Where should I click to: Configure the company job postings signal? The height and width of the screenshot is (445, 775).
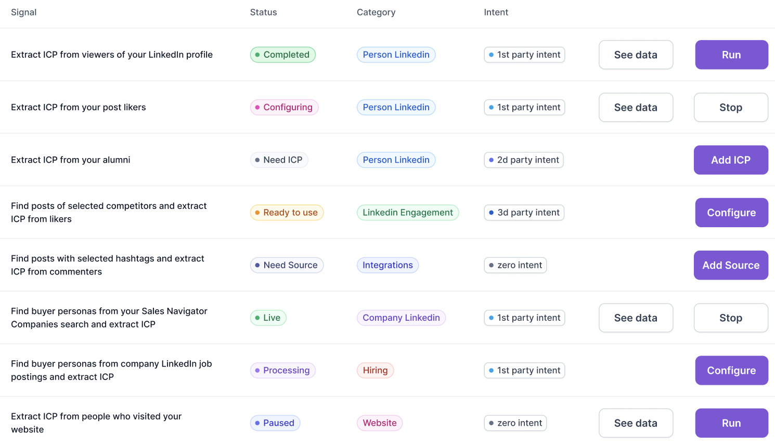click(731, 370)
